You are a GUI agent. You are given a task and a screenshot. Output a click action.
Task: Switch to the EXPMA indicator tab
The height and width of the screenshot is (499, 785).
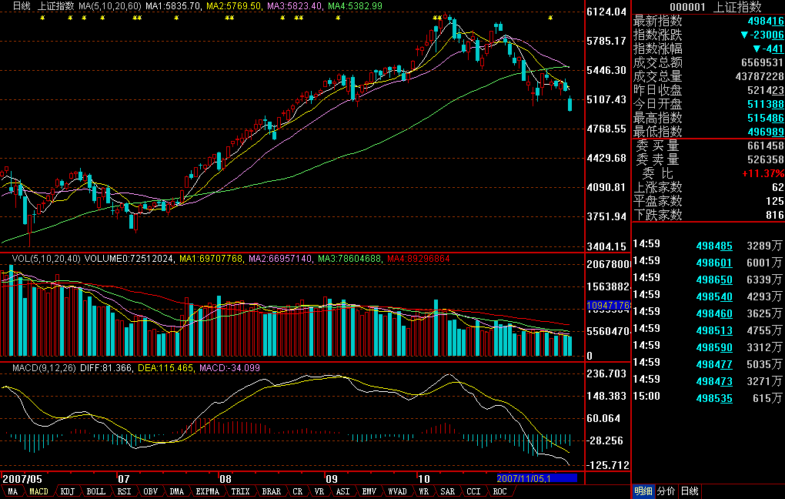[208, 491]
